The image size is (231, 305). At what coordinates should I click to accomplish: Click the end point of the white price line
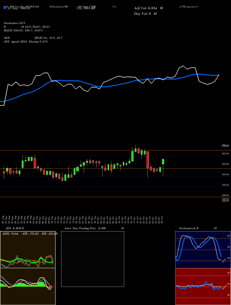click(219, 75)
